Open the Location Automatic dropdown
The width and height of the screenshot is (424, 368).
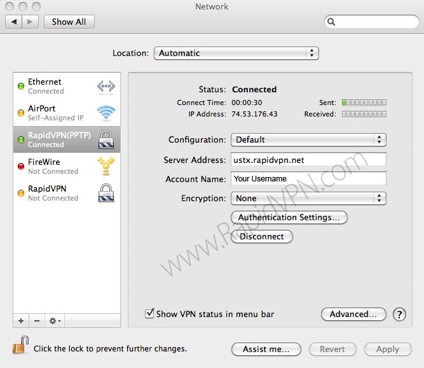coord(236,53)
